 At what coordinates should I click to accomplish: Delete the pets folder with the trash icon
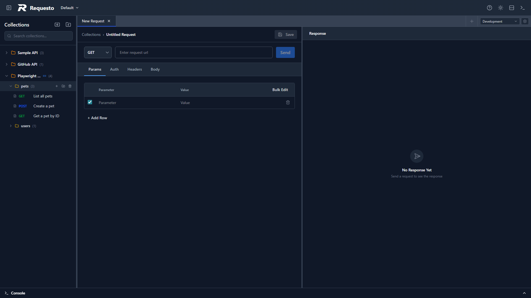click(x=70, y=86)
